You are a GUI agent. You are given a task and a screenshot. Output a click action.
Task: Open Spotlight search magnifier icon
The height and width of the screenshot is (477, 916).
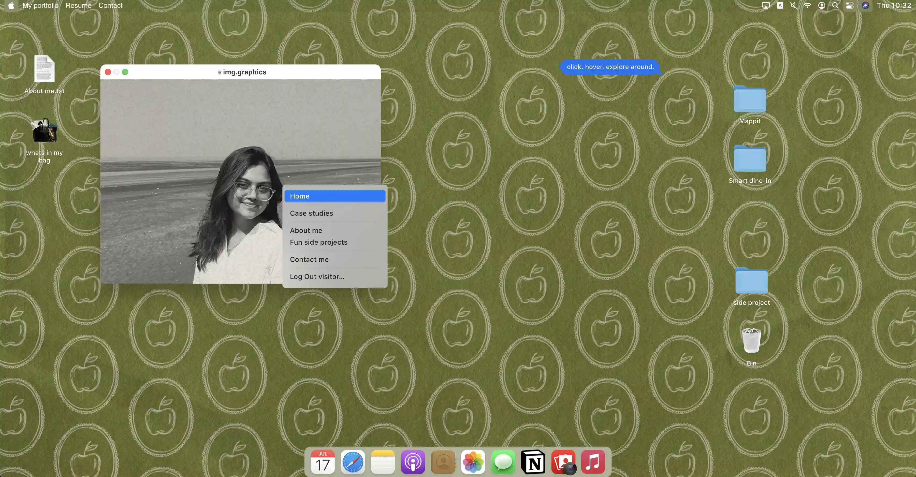[x=835, y=5]
